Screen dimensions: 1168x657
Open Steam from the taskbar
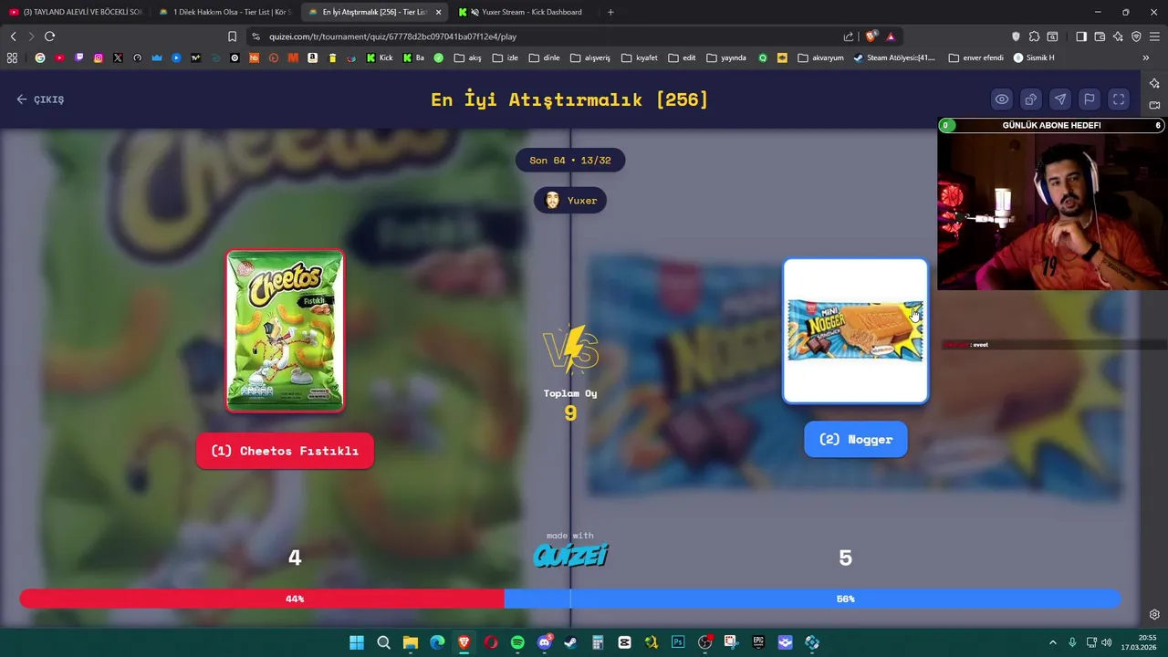tap(570, 642)
